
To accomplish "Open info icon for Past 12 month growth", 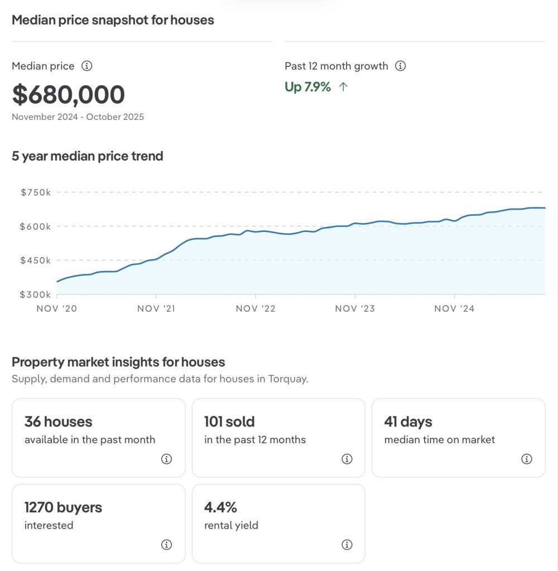I will [400, 66].
